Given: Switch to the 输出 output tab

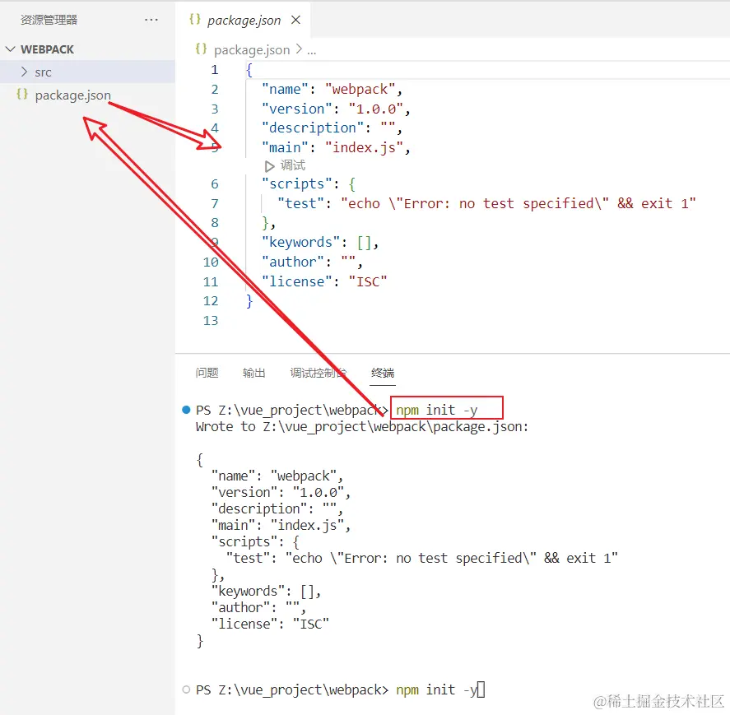Looking at the screenshot, I should click(254, 373).
